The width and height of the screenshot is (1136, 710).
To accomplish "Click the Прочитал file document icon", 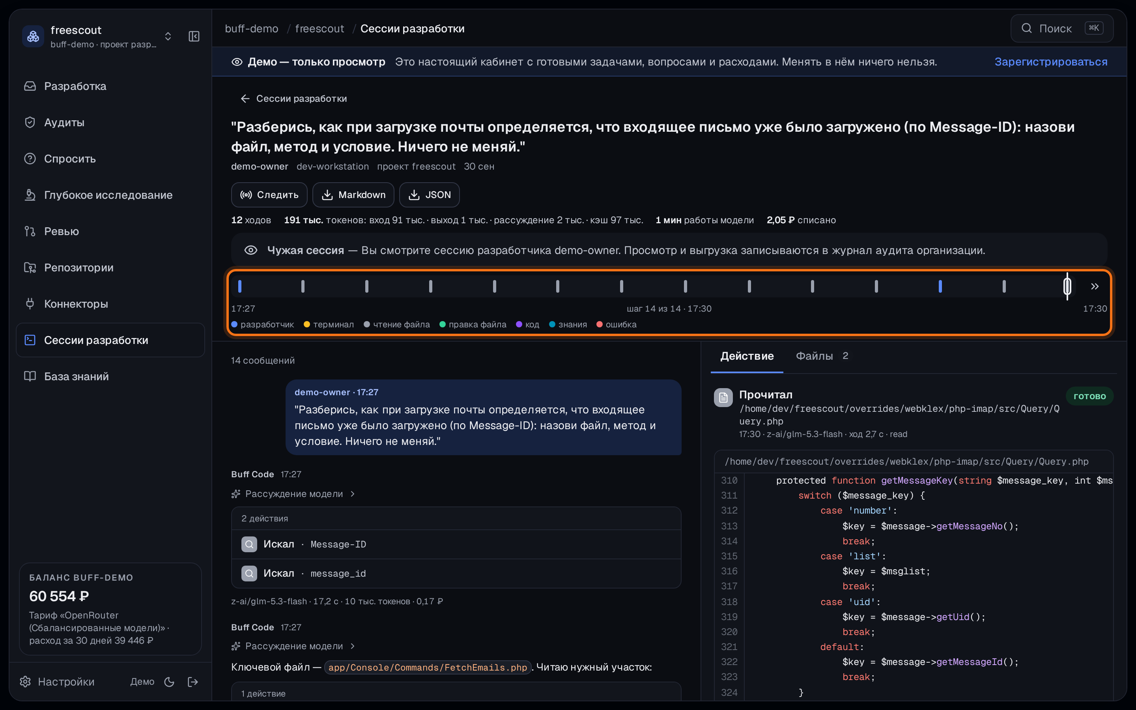I will pyautogui.click(x=723, y=398).
